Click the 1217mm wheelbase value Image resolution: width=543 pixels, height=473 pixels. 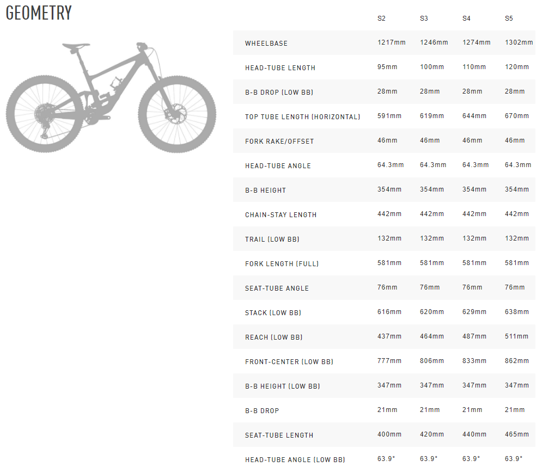[x=391, y=42]
